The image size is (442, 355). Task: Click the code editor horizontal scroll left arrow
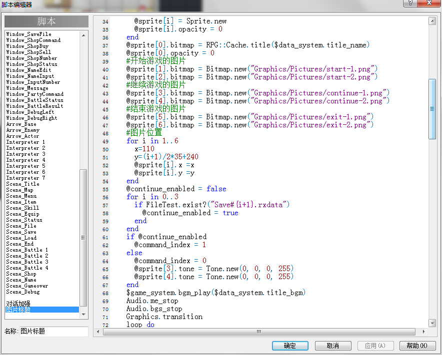click(x=98, y=332)
